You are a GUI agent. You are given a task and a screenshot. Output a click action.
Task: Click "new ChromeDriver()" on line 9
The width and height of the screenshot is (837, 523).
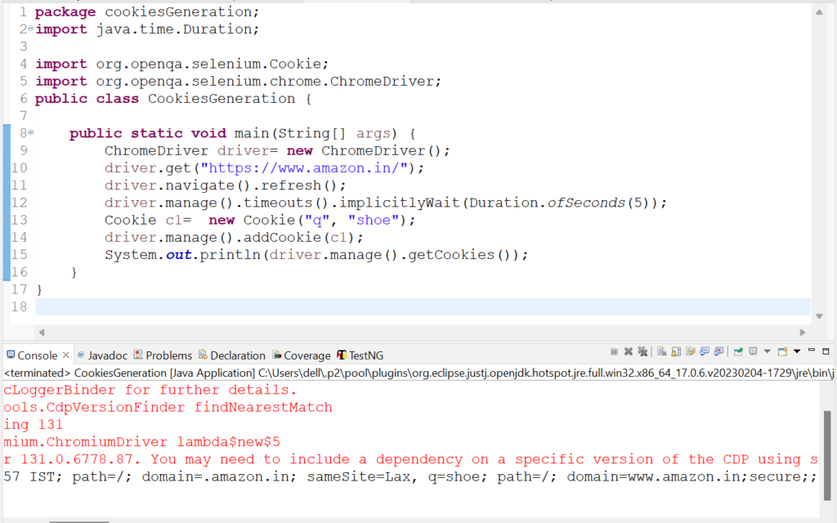(x=365, y=151)
